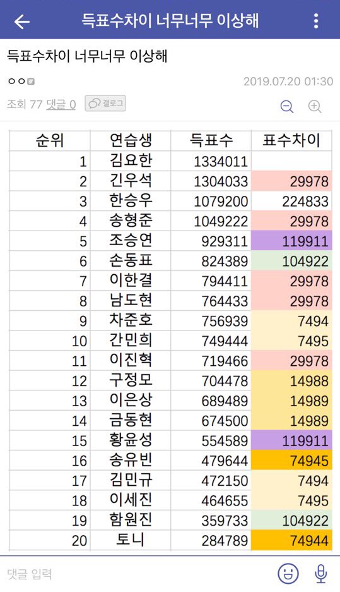The image size is (340, 592).
Task: Tap the microphone voice comment icon
Action: (321, 573)
